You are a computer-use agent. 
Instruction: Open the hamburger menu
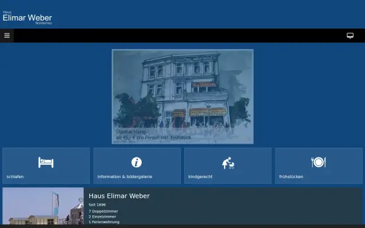tap(7, 35)
